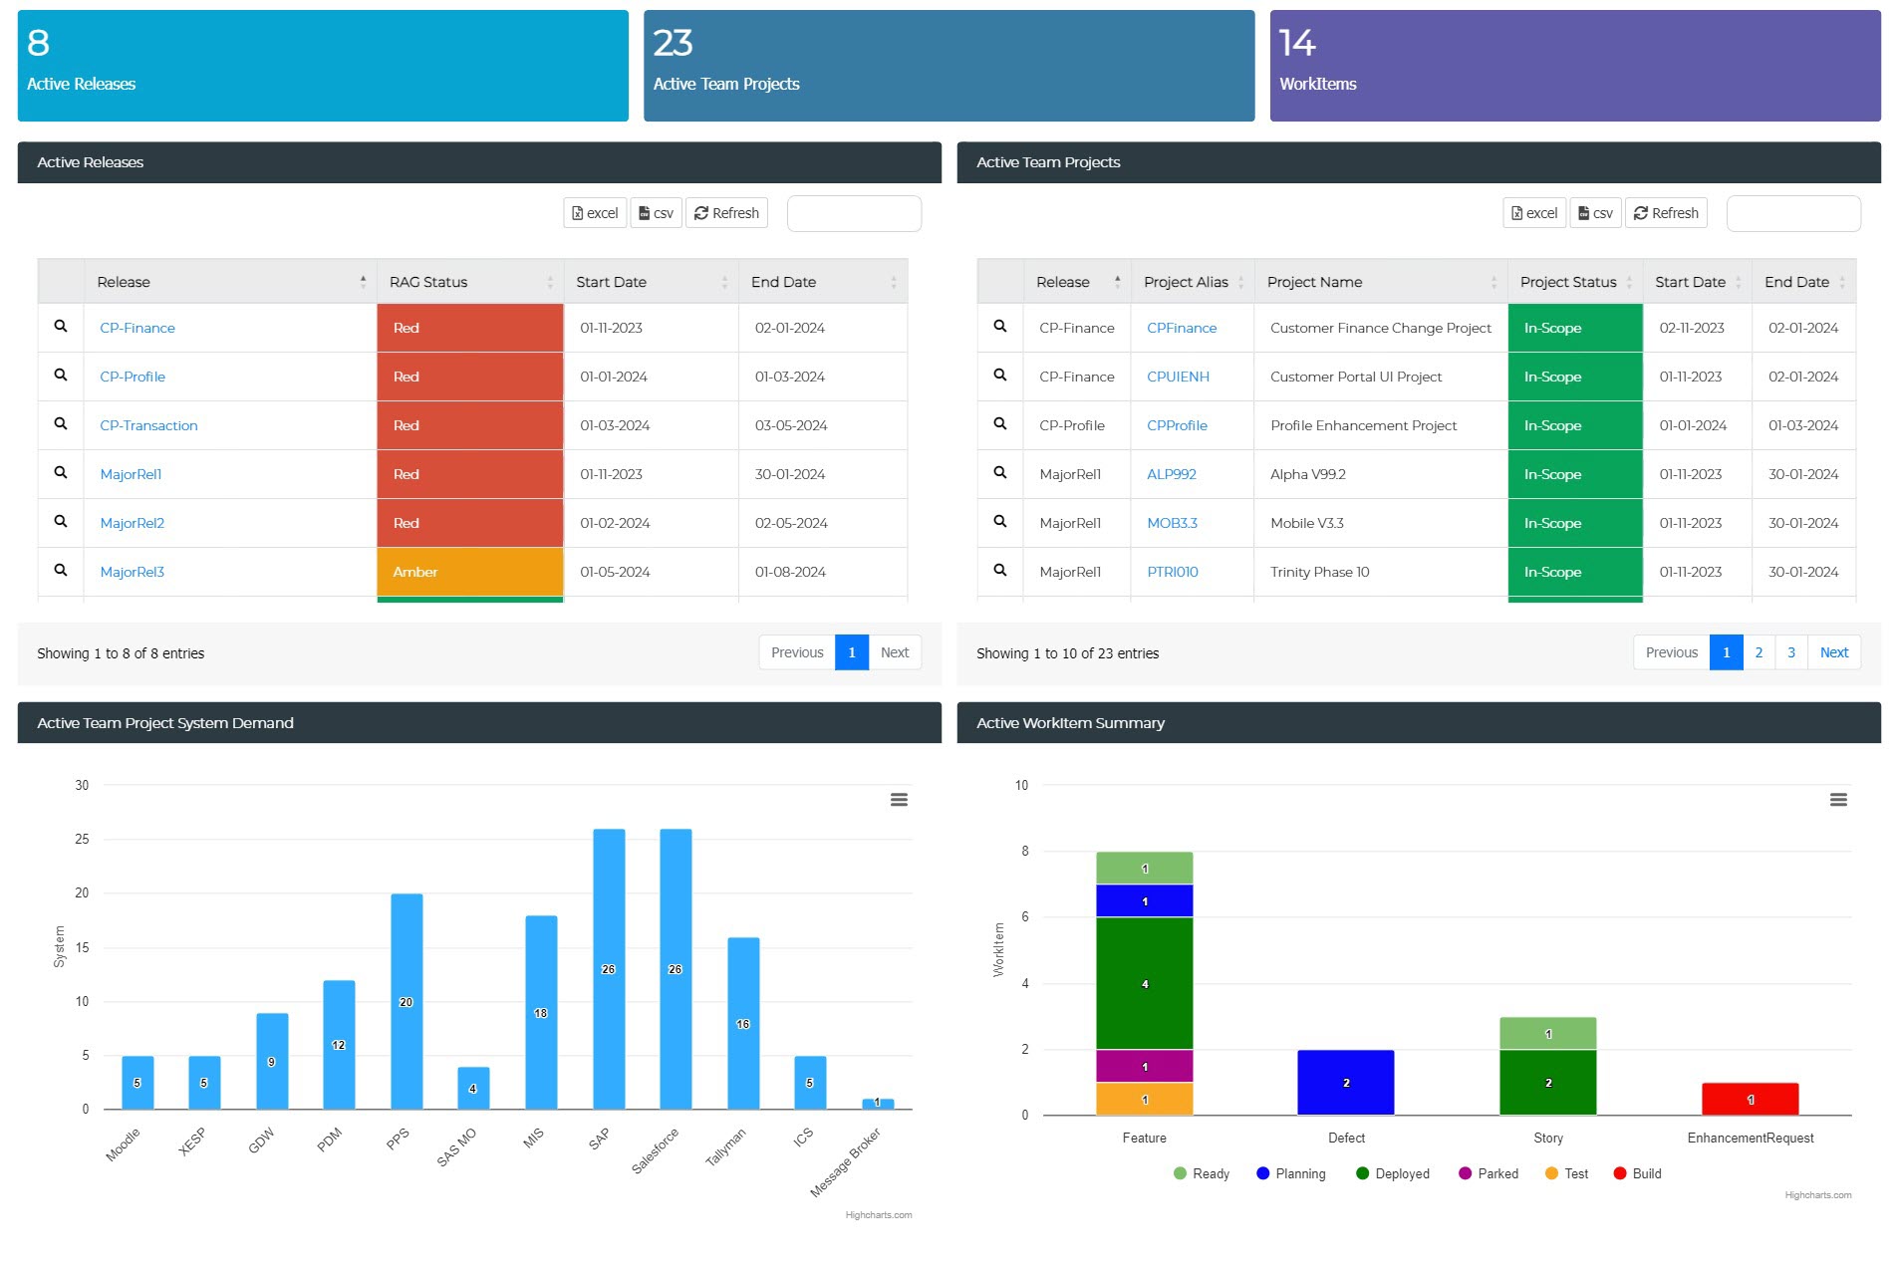
Task: Open the CP-Transaction release link
Action: (148, 425)
